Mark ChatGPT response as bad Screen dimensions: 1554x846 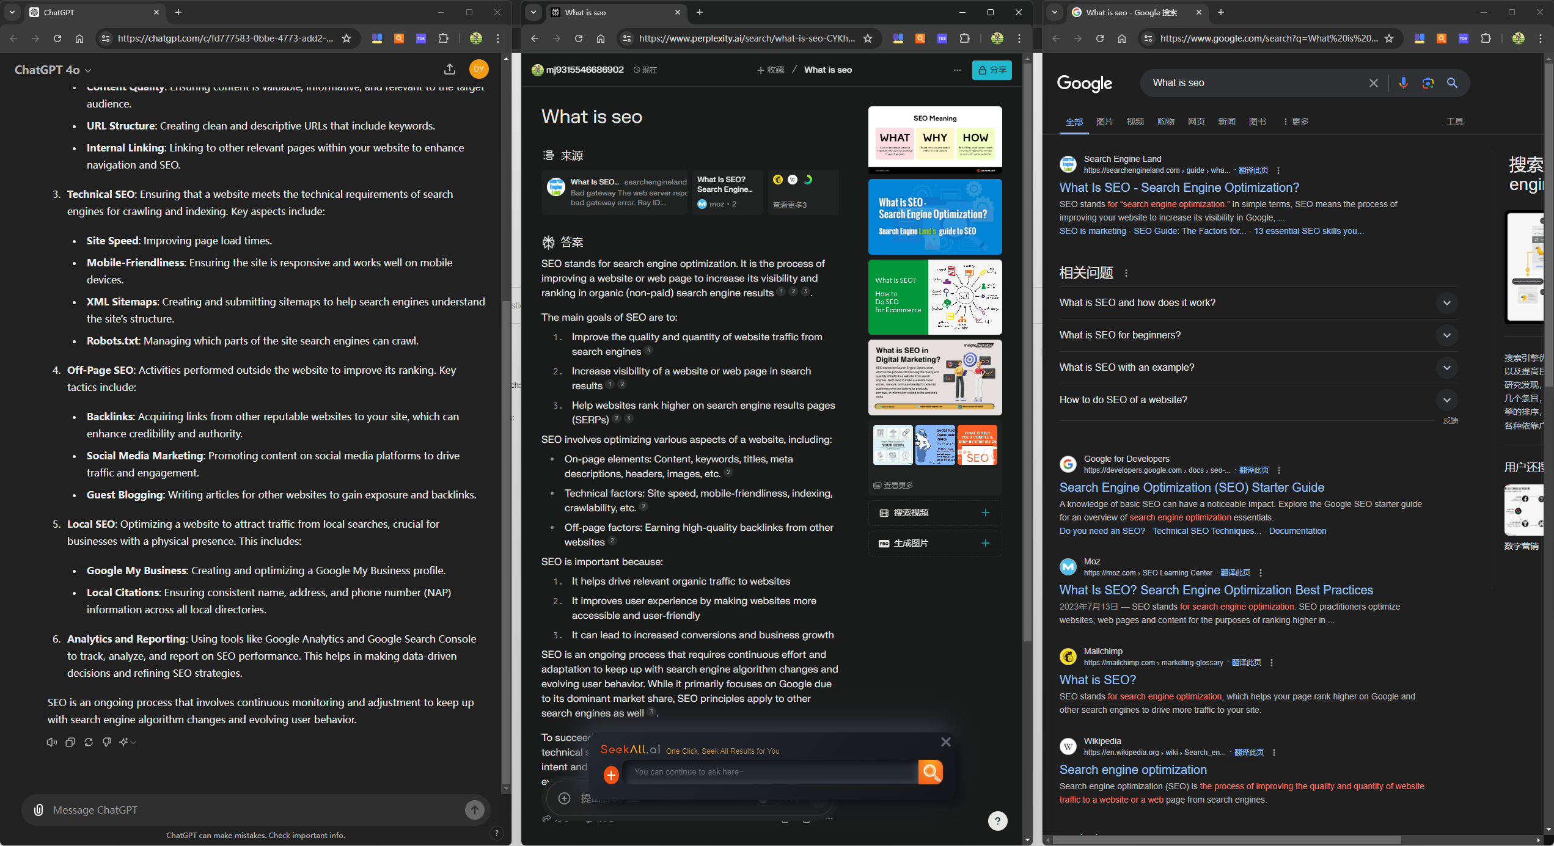pos(107,742)
